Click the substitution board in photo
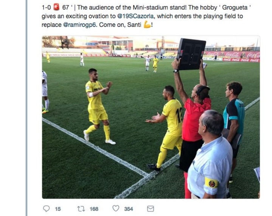272x216 pixels. pyautogui.click(x=191, y=54)
